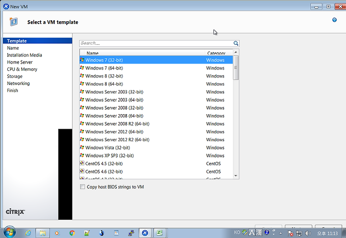Switch to the XenCenter taskbar button
This screenshot has height=238, width=346.
click(x=145, y=233)
